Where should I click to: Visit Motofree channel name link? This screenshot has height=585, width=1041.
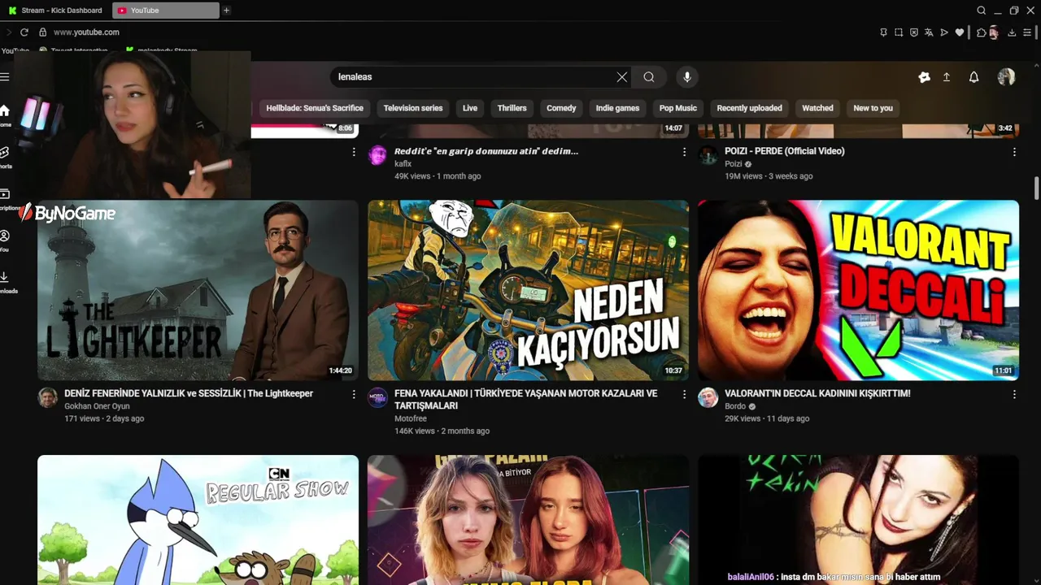pos(411,418)
